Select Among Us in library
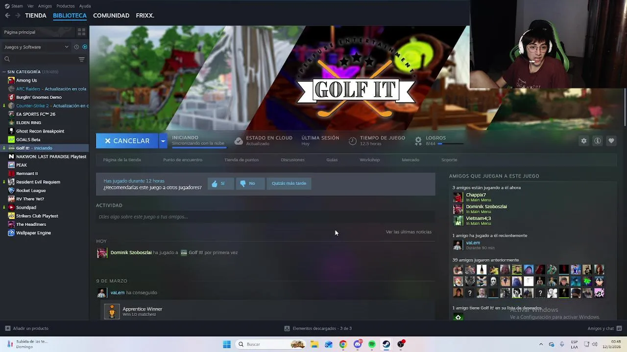 [26, 80]
